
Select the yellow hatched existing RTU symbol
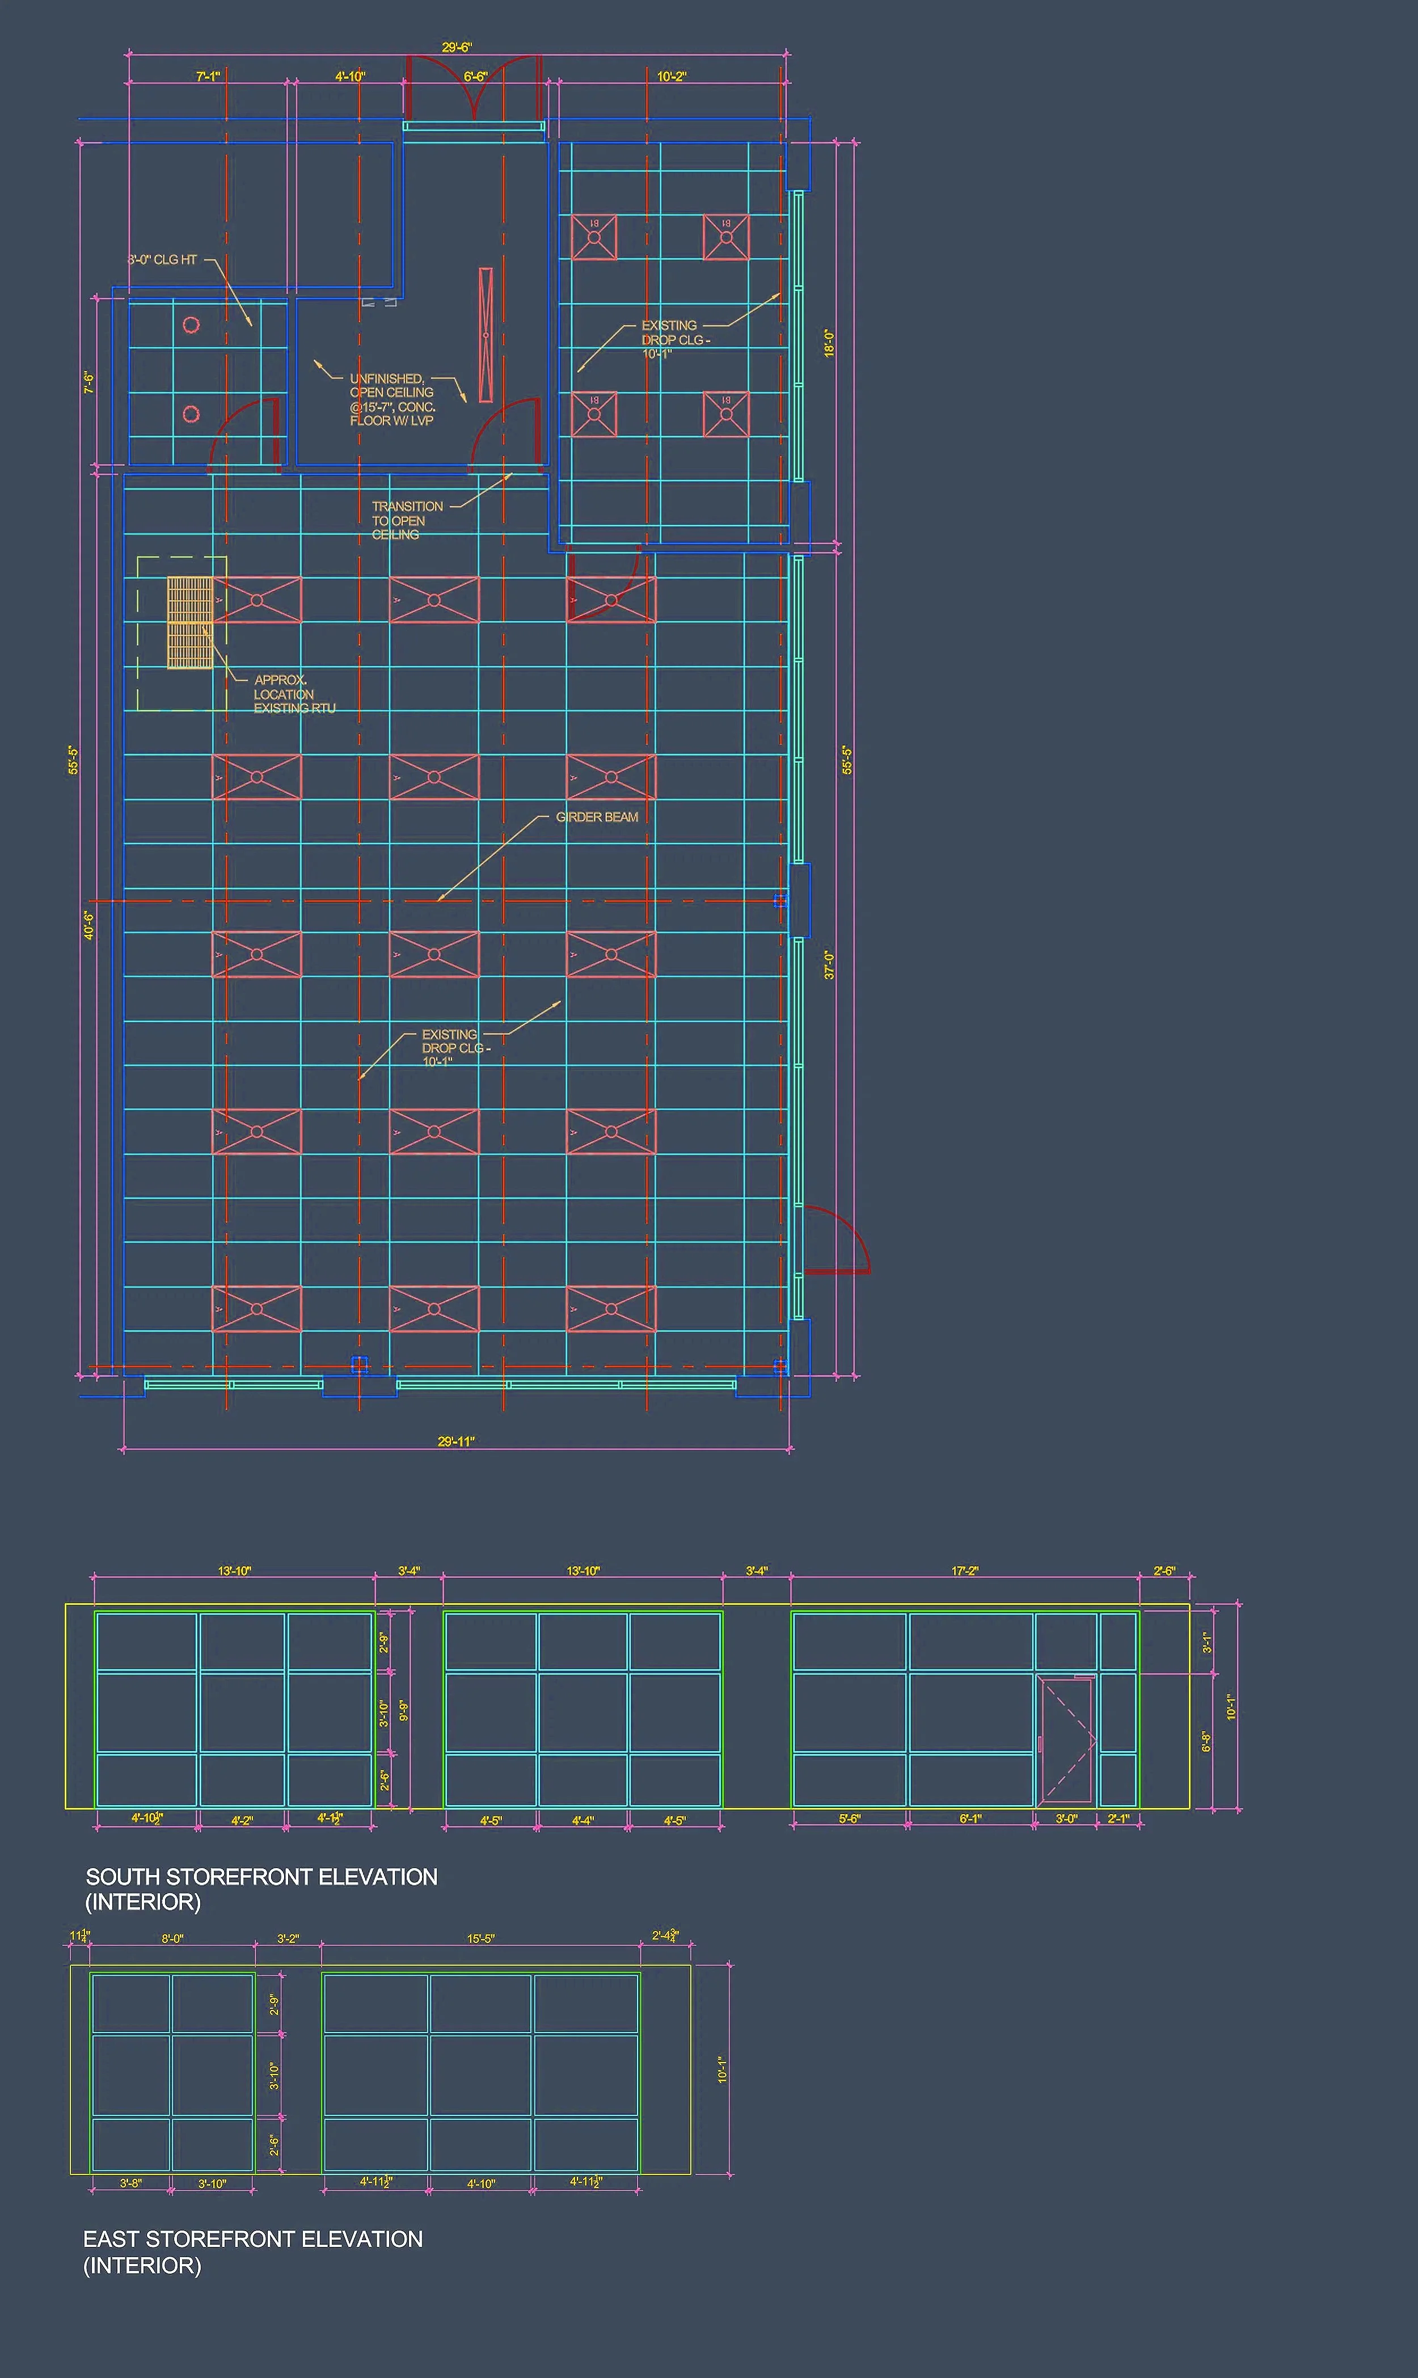(189, 622)
